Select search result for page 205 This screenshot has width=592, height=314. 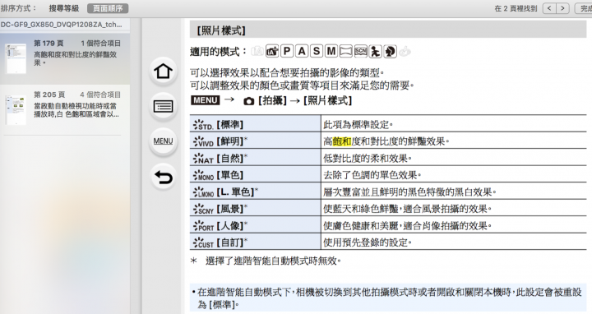pos(65,109)
